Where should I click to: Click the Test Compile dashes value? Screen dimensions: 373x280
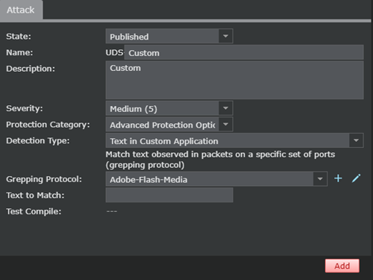click(x=112, y=211)
